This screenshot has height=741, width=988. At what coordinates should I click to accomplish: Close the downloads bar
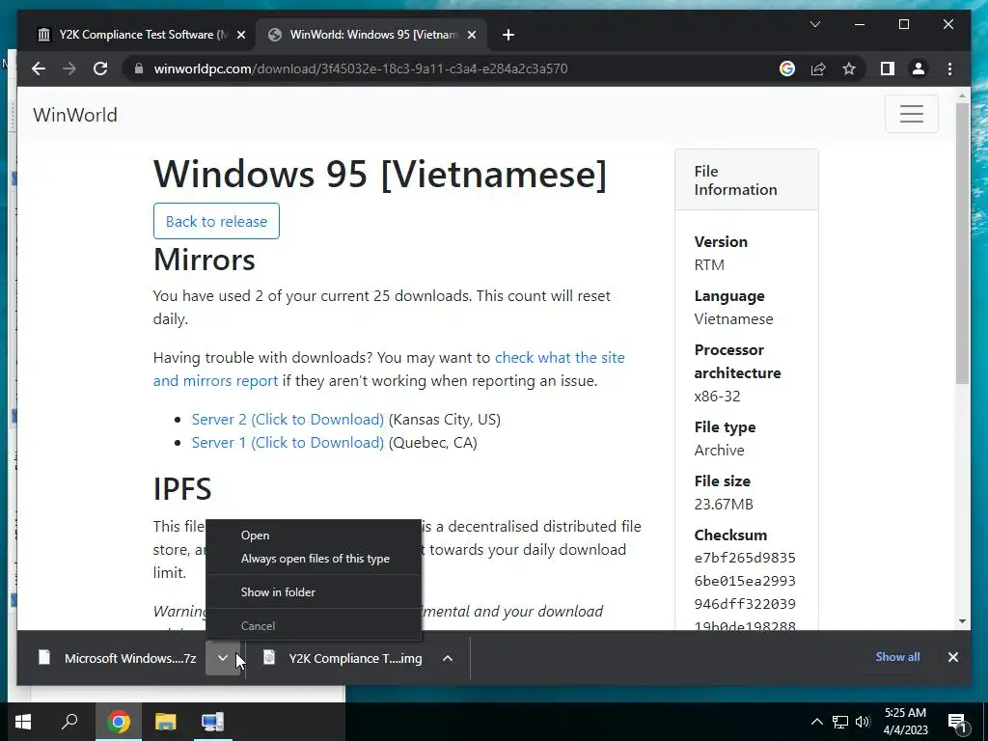click(952, 657)
